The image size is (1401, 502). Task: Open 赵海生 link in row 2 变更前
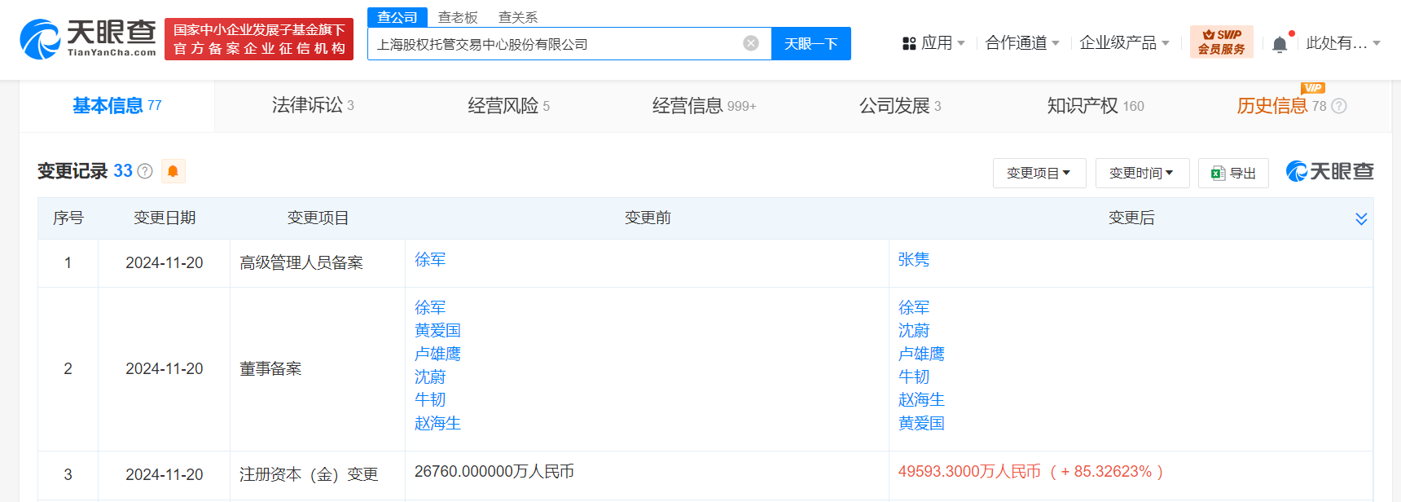pyautogui.click(x=437, y=423)
